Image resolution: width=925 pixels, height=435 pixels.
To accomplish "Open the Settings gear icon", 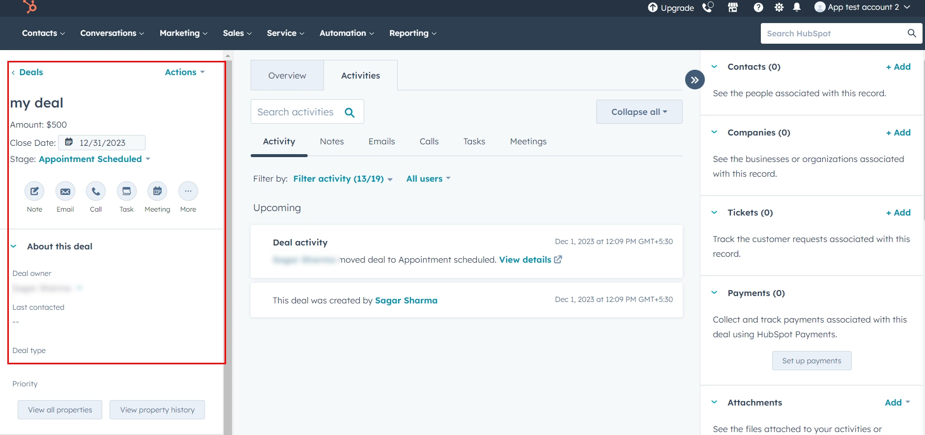I will tap(779, 7).
